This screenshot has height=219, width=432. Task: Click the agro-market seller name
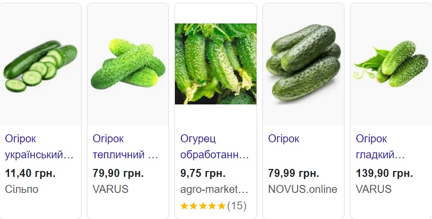pyautogui.click(x=214, y=189)
